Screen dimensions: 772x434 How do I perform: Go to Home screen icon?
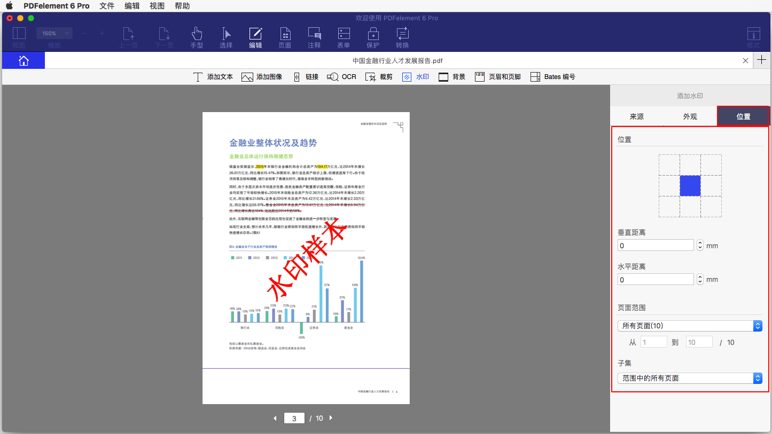point(24,60)
